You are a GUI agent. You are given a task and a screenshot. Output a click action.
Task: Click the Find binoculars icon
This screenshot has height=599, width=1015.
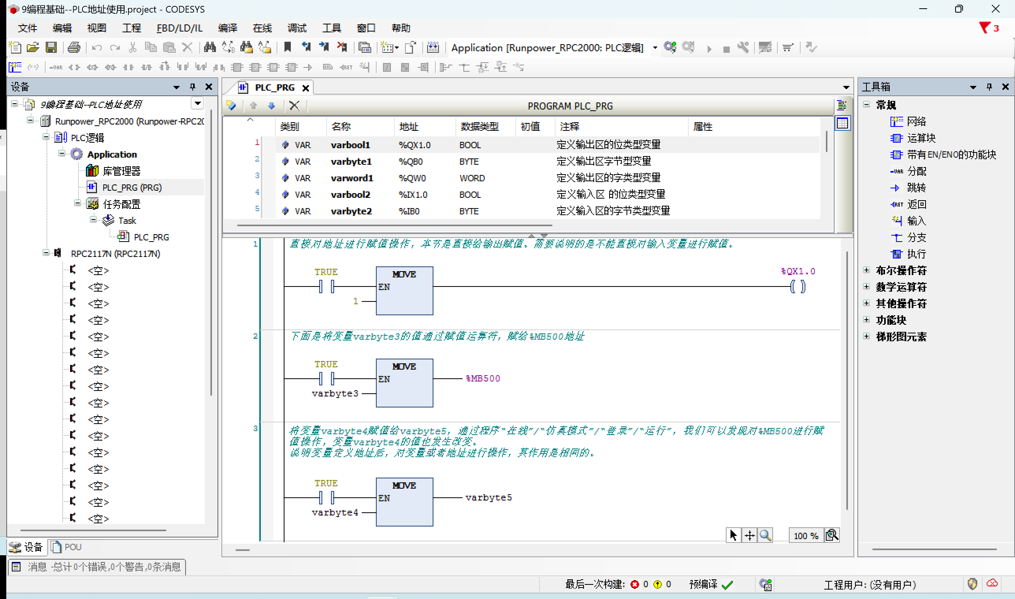tap(210, 48)
